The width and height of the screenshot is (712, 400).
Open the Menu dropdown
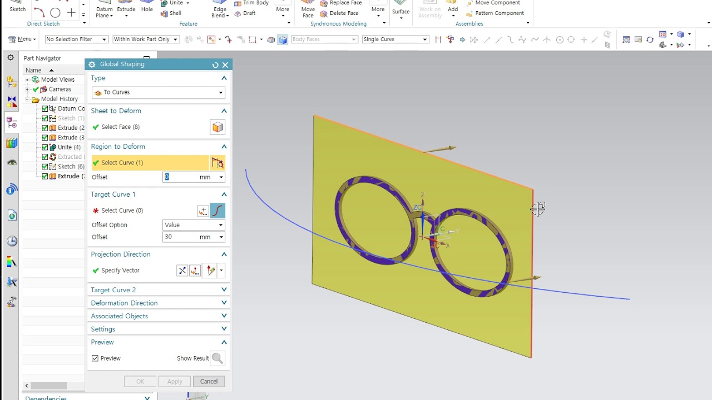[x=22, y=39]
